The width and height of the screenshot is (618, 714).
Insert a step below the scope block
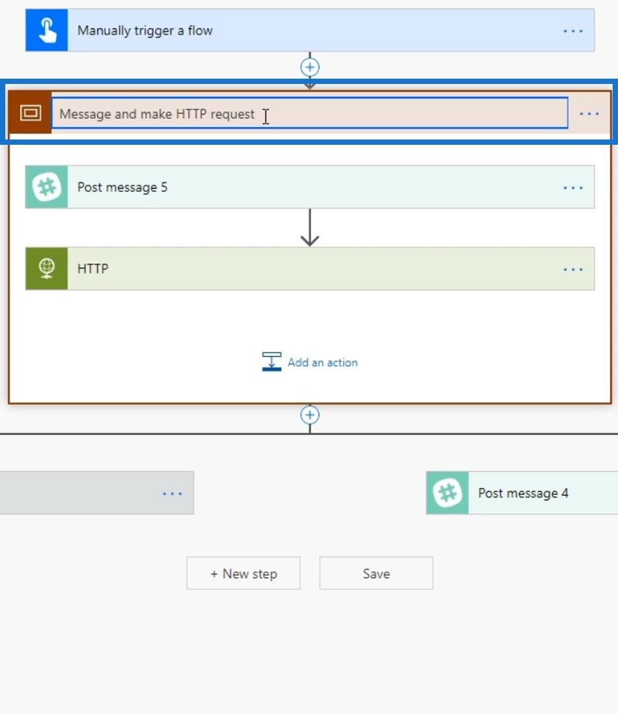[310, 415]
